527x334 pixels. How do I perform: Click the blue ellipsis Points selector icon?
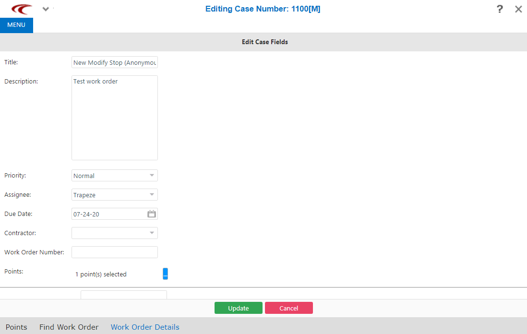[x=165, y=274]
